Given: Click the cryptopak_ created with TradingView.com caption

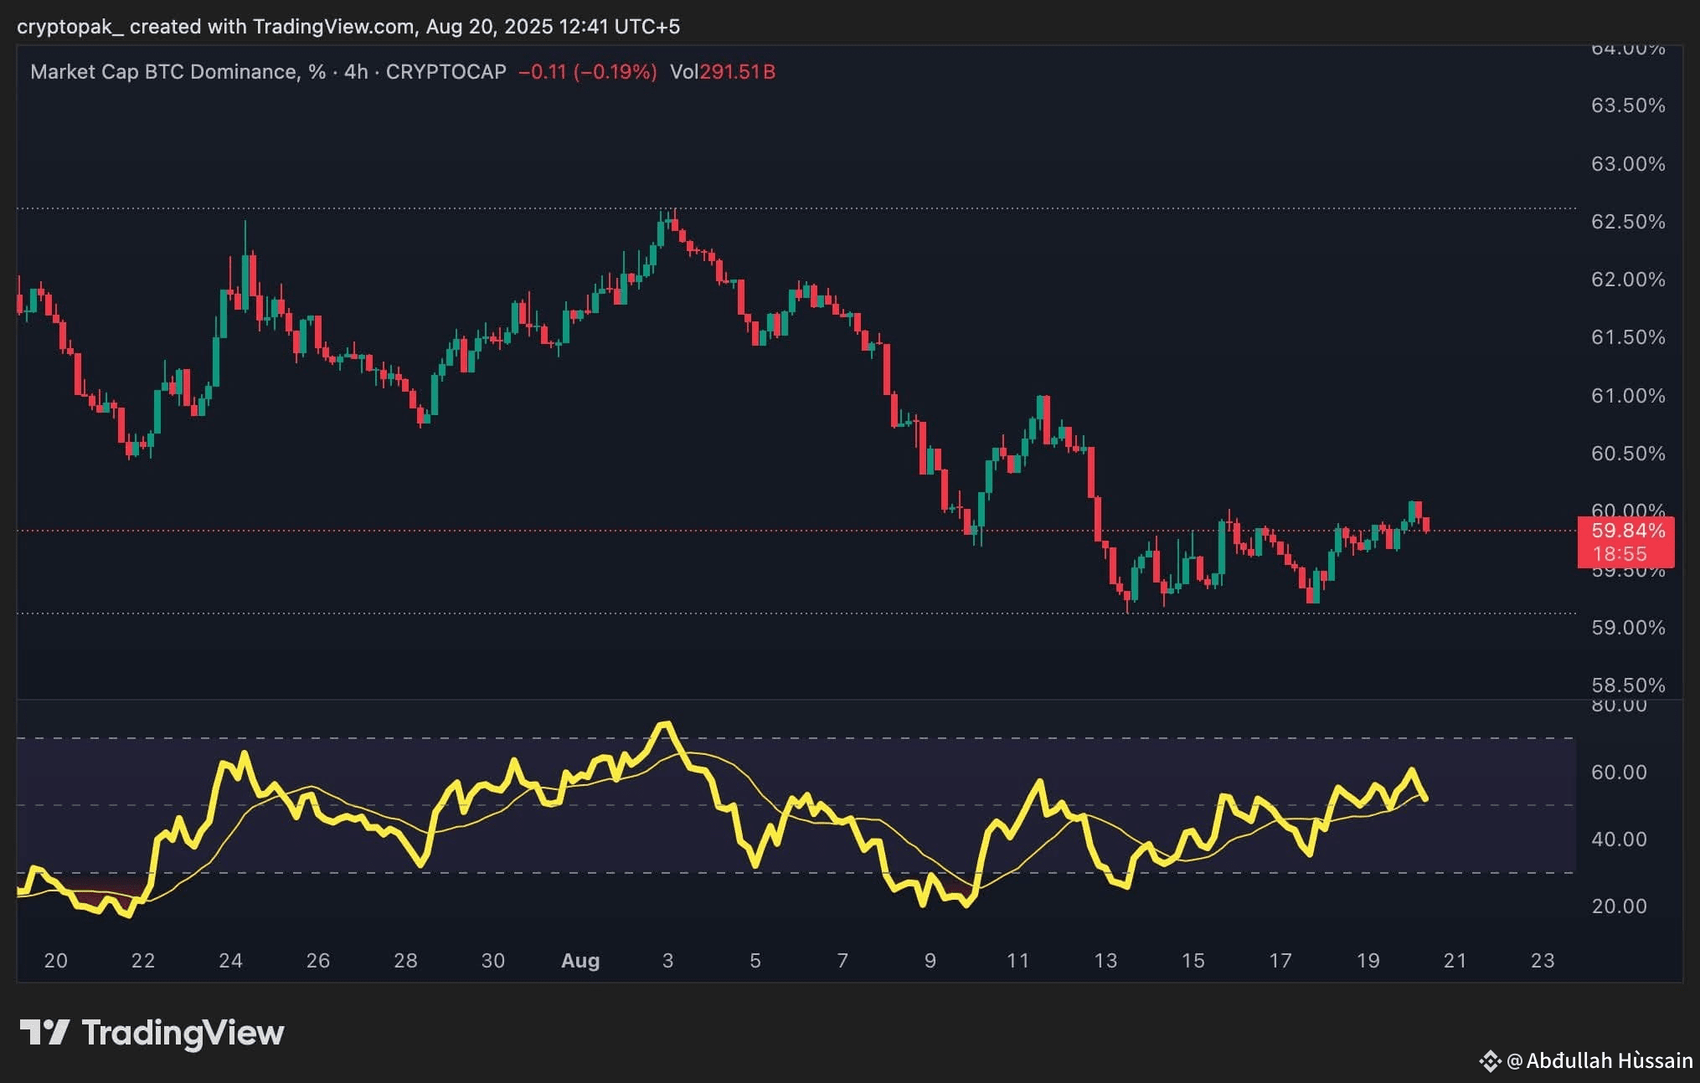Looking at the screenshot, I should 215,27.
